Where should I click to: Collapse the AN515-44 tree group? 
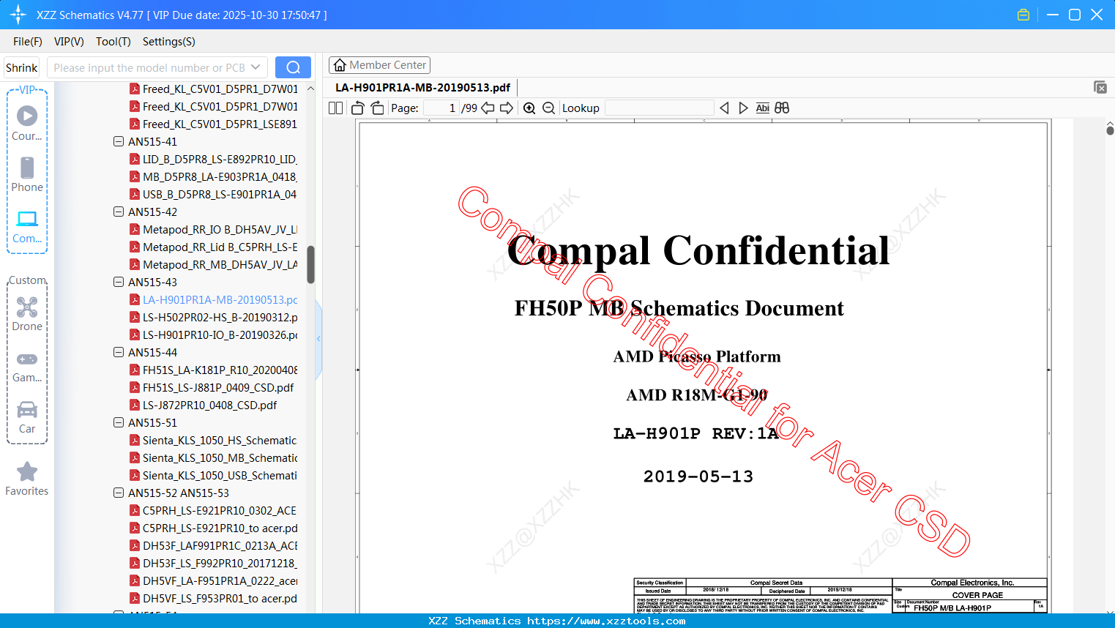[119, 352]
